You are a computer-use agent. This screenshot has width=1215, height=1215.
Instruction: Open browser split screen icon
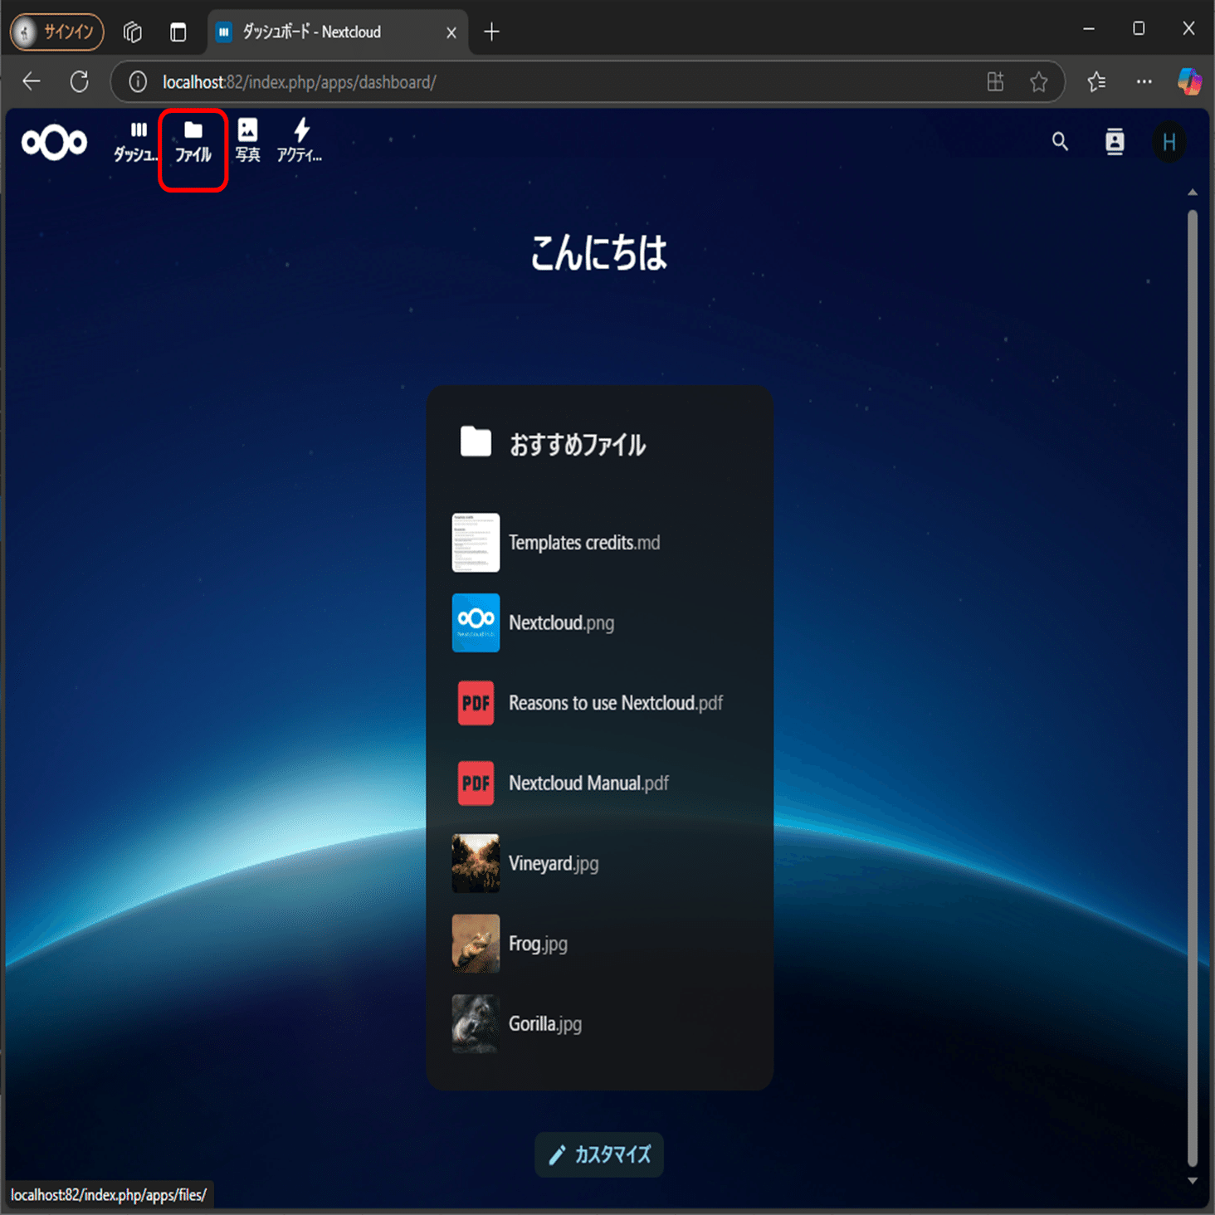[995, 82]
